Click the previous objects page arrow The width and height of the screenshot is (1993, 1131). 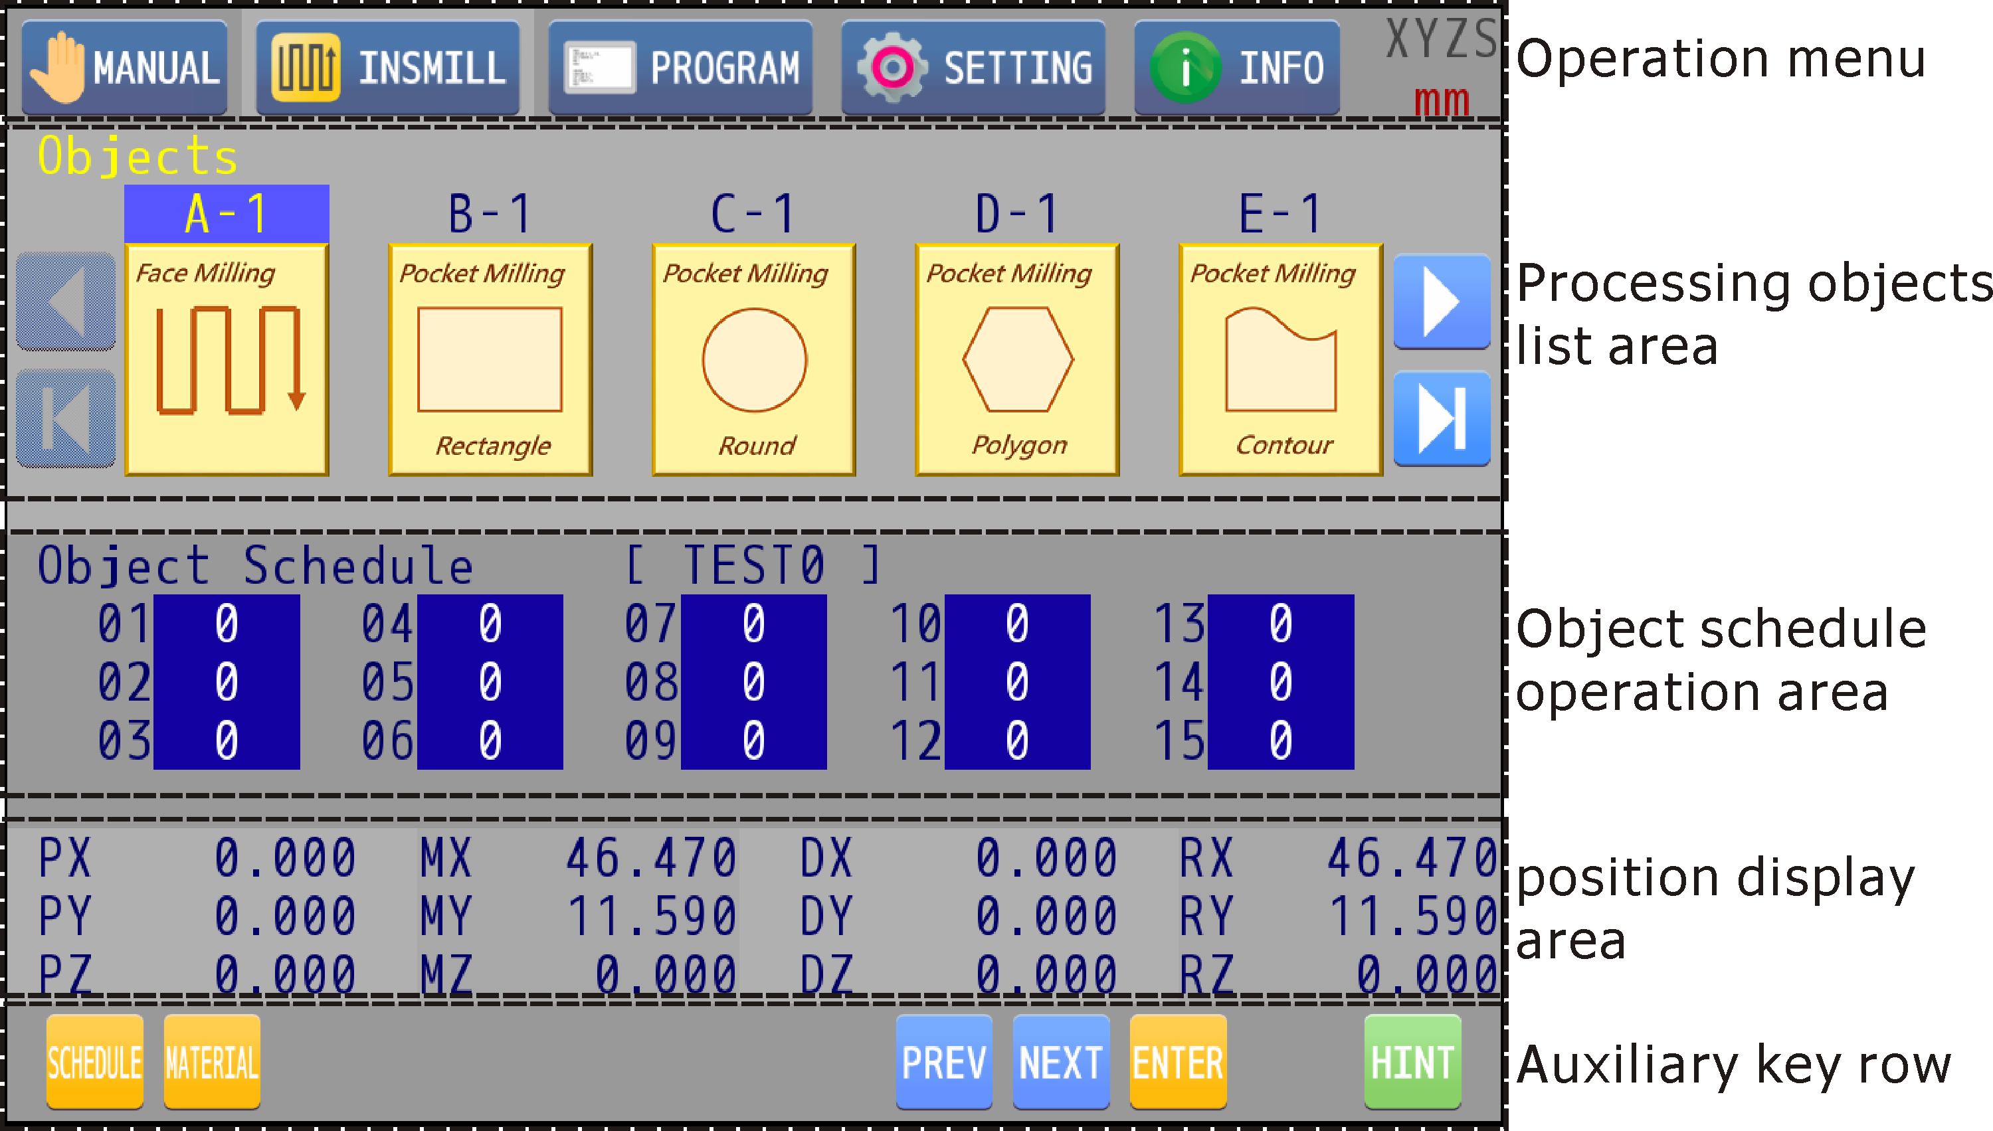(66, 302)
